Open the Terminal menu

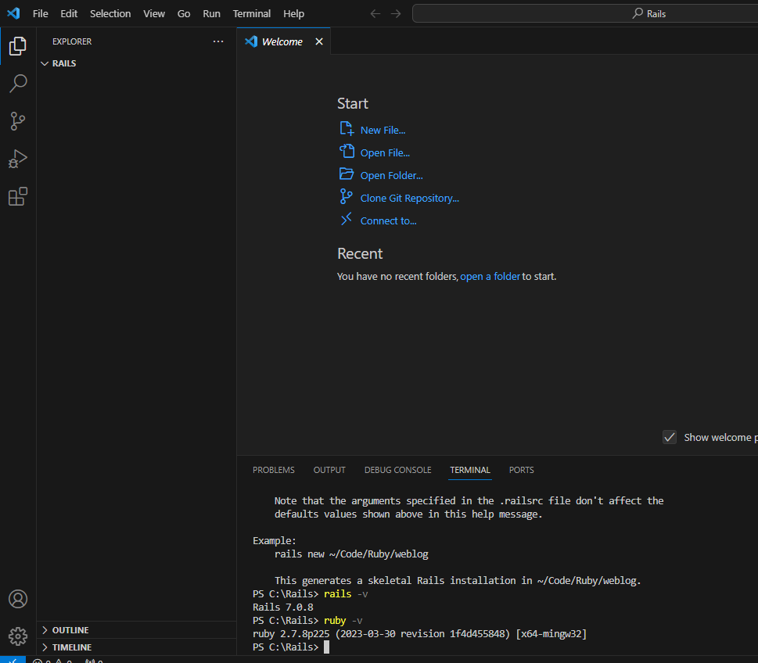pyautogui.click(x=251, y=13)
